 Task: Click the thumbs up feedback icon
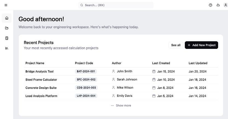[218, 5]
